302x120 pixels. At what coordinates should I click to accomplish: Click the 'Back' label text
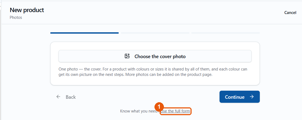[x=71, y=97]
